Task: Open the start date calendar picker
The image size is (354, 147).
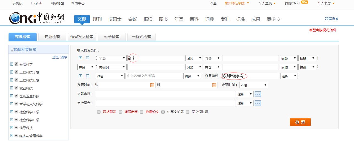Action: [152, 85]
